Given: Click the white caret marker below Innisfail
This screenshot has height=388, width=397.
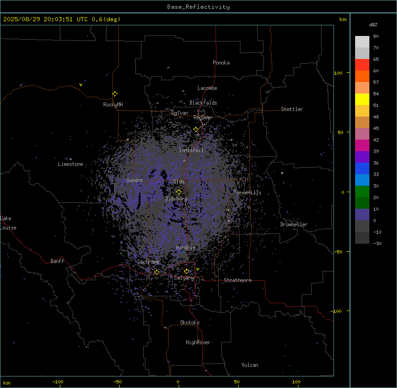Looking at the screenshot, I should click(x=184, y=160).
